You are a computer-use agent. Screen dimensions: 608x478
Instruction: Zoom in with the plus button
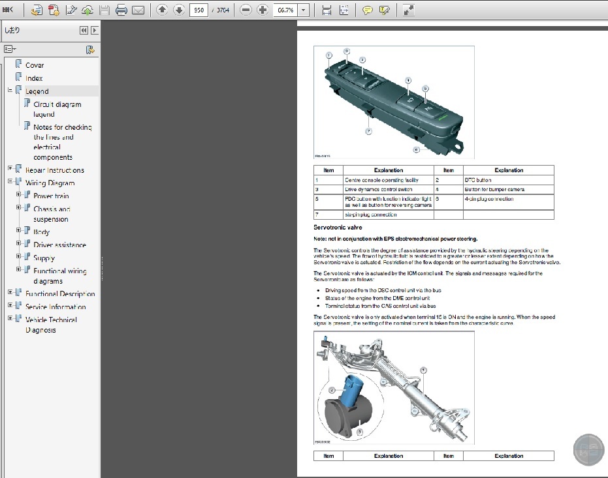(263, 10)
